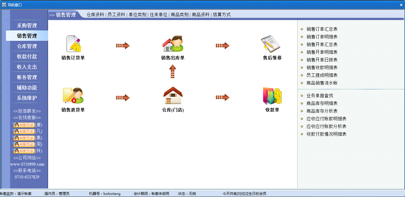Click phone number 0710-6237829

(x=27, y=177)
